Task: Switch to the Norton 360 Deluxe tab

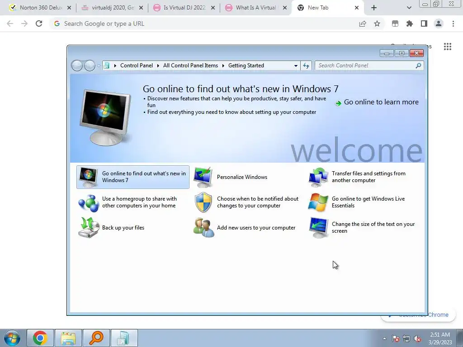Action: tap(40, 8)
